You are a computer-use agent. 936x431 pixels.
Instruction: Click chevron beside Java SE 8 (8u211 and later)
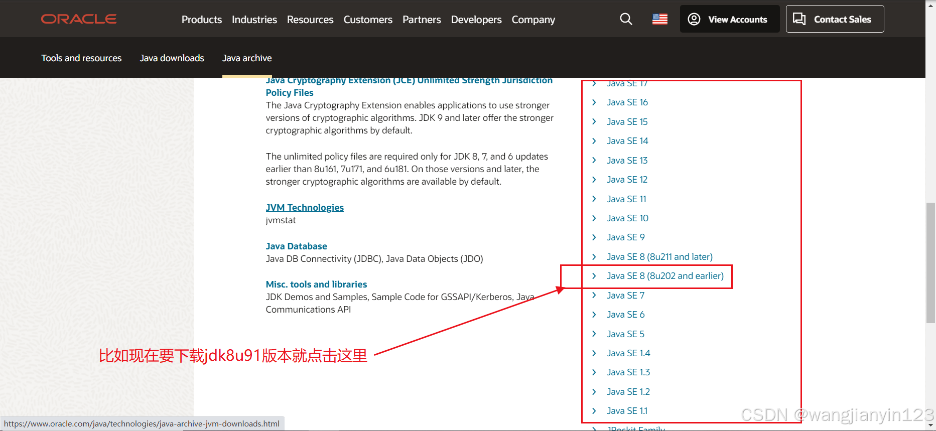tap(594, 257)
